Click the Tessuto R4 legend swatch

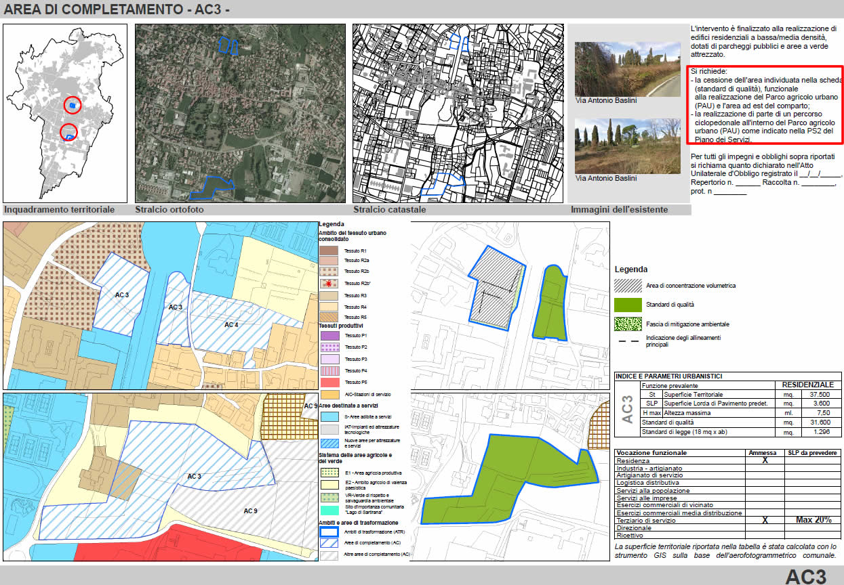point(329,307)
